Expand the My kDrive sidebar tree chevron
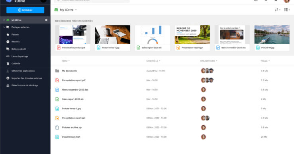The width and height of the screenshot is (294, 154). [4, 20]
